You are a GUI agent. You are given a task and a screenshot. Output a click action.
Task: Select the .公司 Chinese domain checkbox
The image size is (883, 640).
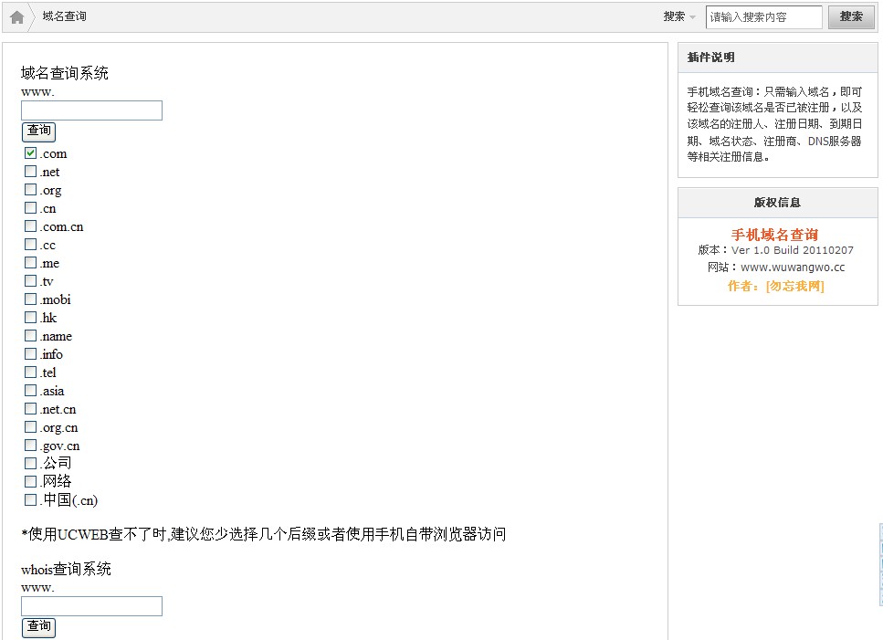pyautogui.click(x=29, y=464)
